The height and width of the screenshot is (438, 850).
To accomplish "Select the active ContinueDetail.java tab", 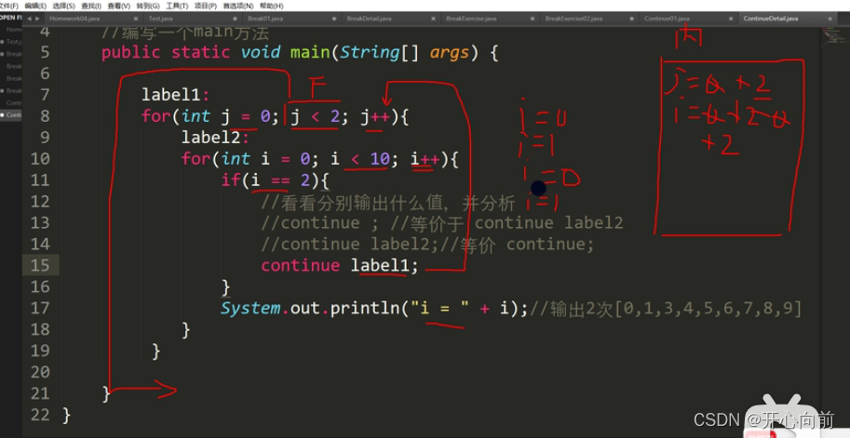I will pos(770,19).
